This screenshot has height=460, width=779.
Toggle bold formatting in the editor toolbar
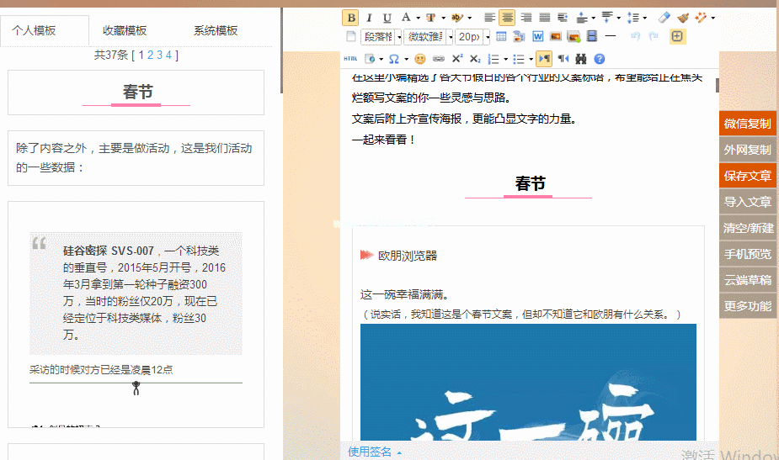[x=350, y=18]
